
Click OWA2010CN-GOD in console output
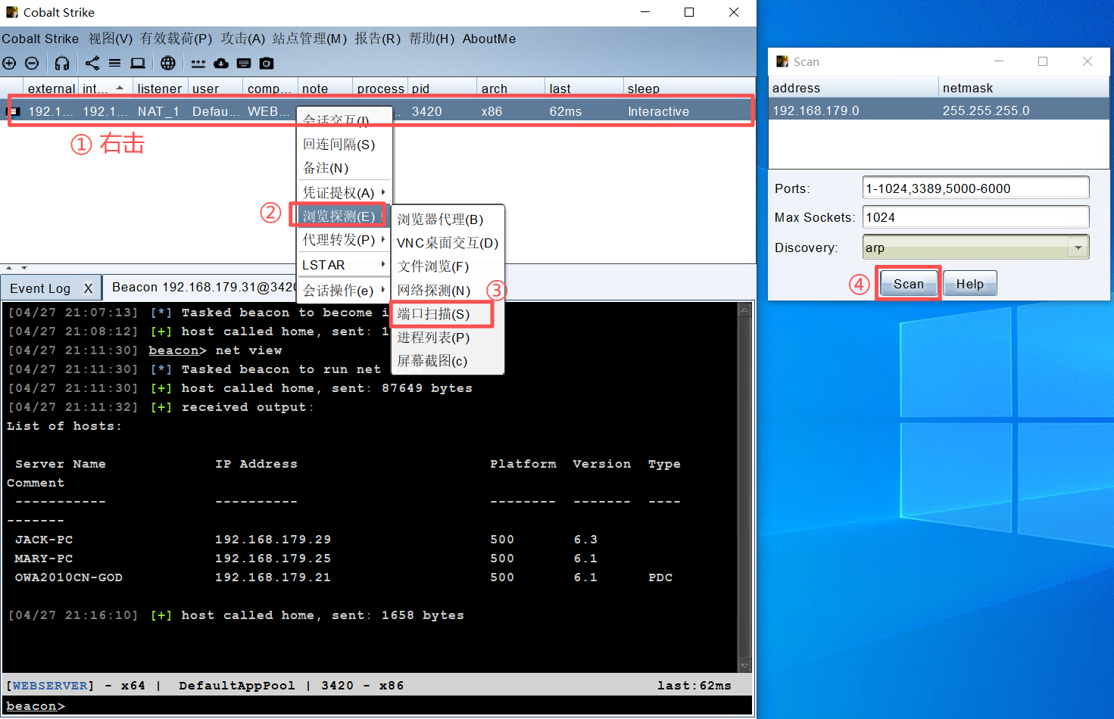pyautogui.click(x=68, y=577)
